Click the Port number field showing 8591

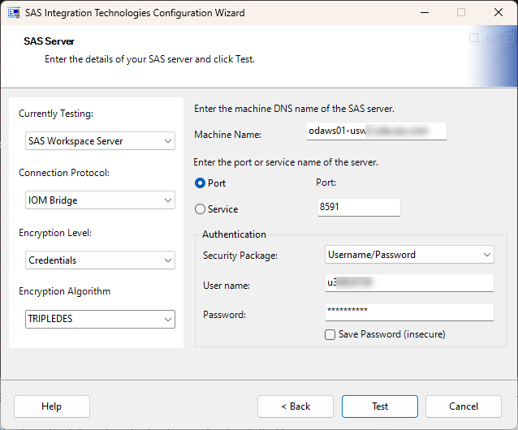pos(359,208)
